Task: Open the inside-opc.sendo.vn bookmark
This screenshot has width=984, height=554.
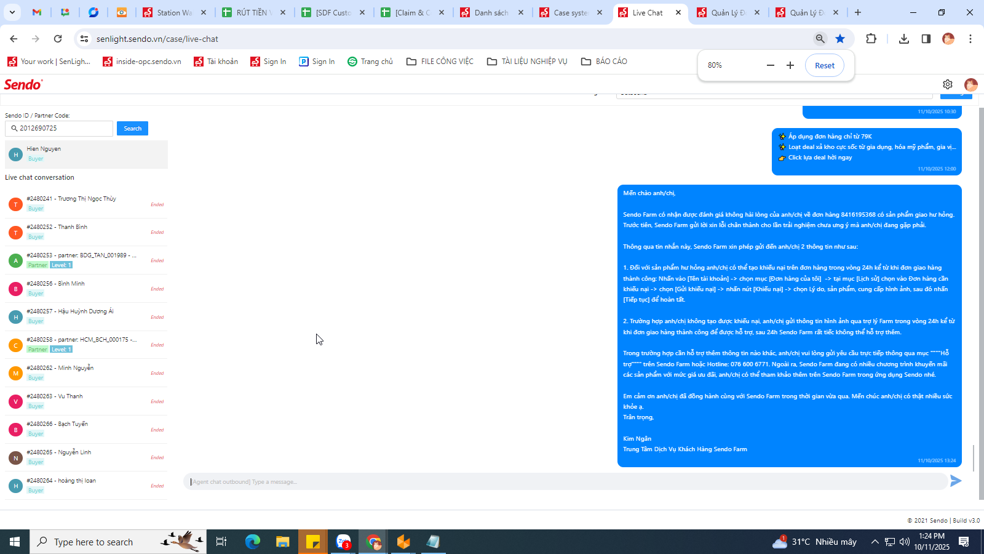Action: tap(142, 62)
